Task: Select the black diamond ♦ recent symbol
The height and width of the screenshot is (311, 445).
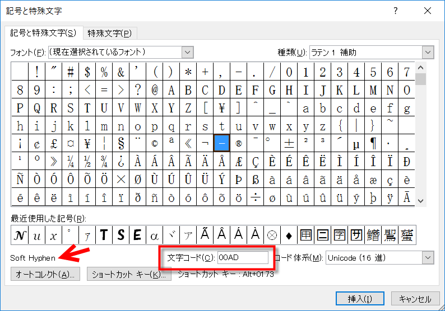Action: 289,235
